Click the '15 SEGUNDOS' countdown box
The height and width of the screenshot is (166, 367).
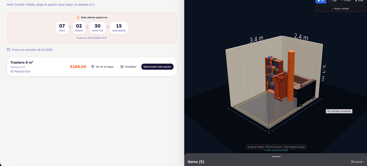(x=119, y=28)
